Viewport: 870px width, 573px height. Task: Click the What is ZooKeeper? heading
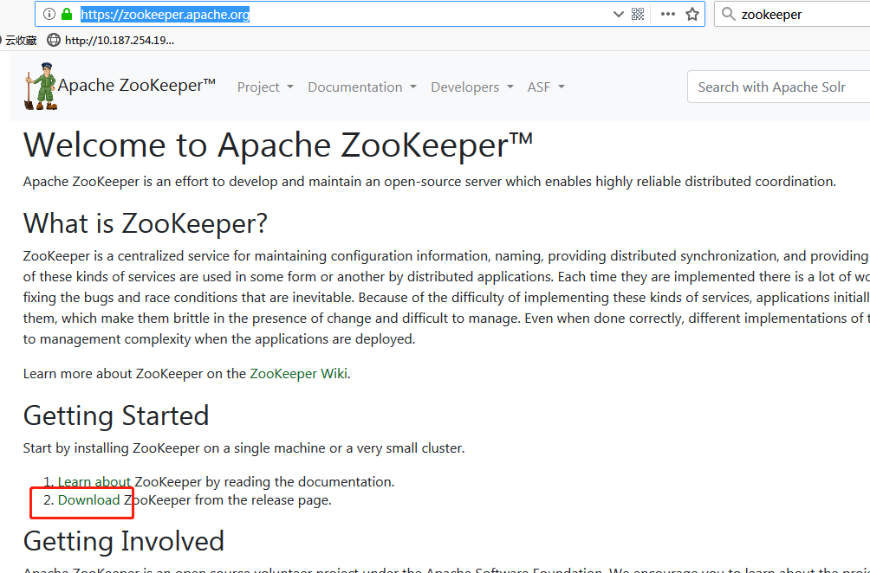point(146,223)
